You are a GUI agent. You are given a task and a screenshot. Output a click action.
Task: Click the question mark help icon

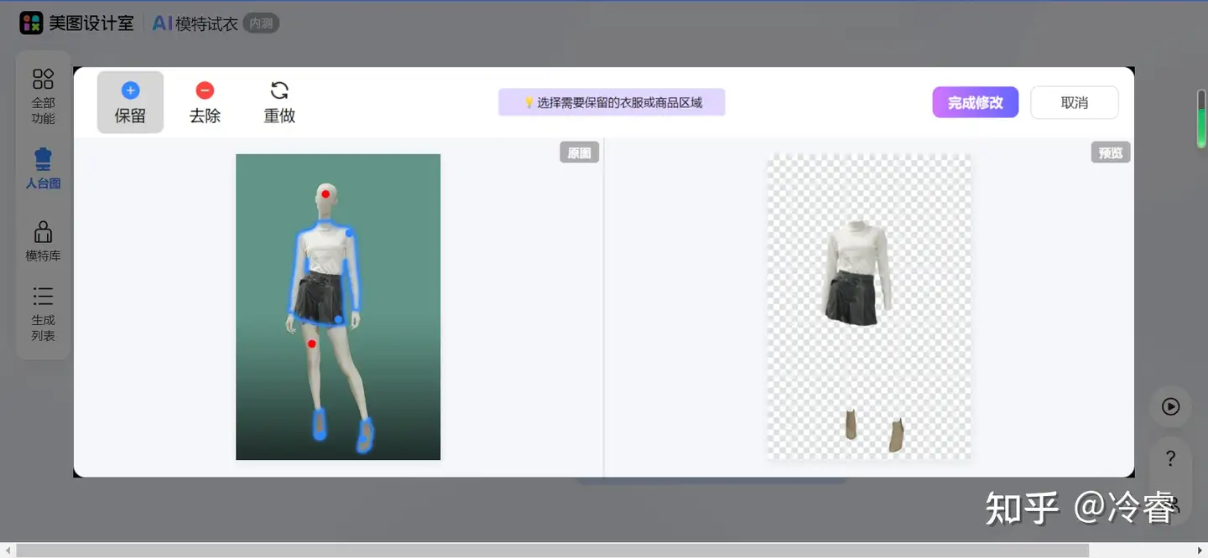[x=1170, y=458]
